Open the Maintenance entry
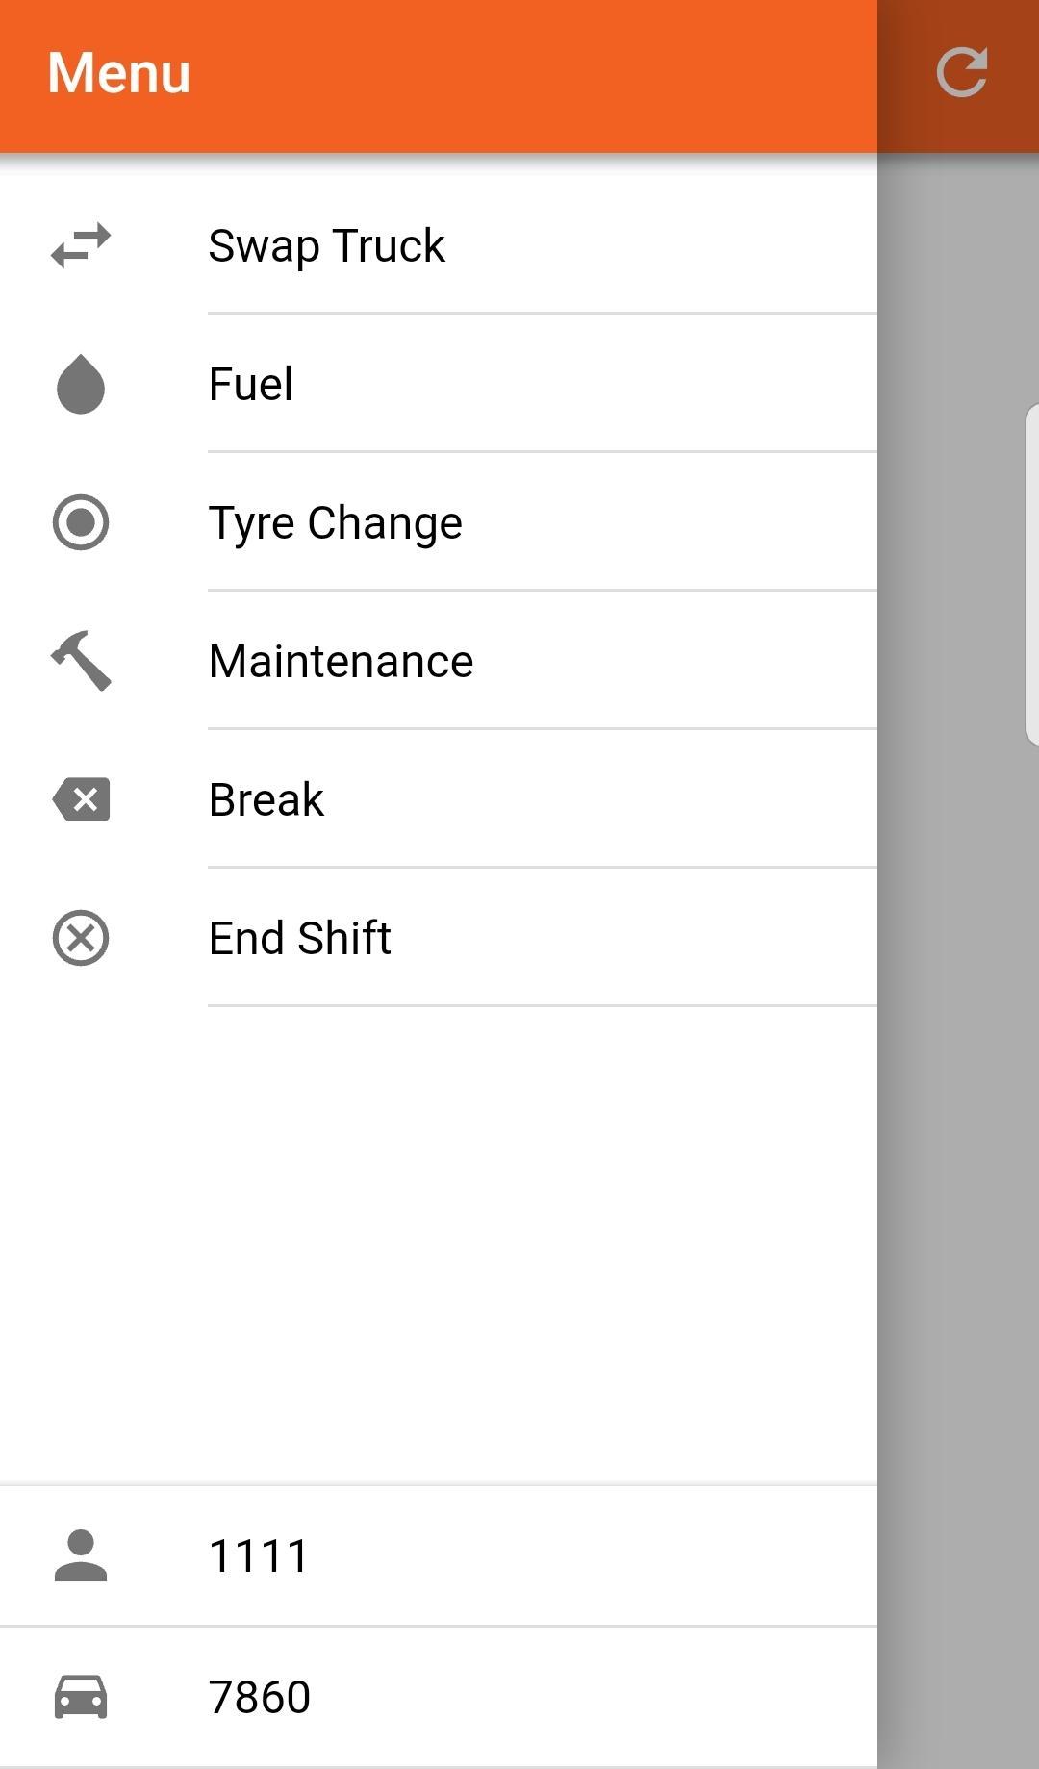 (x=342, y=662)
